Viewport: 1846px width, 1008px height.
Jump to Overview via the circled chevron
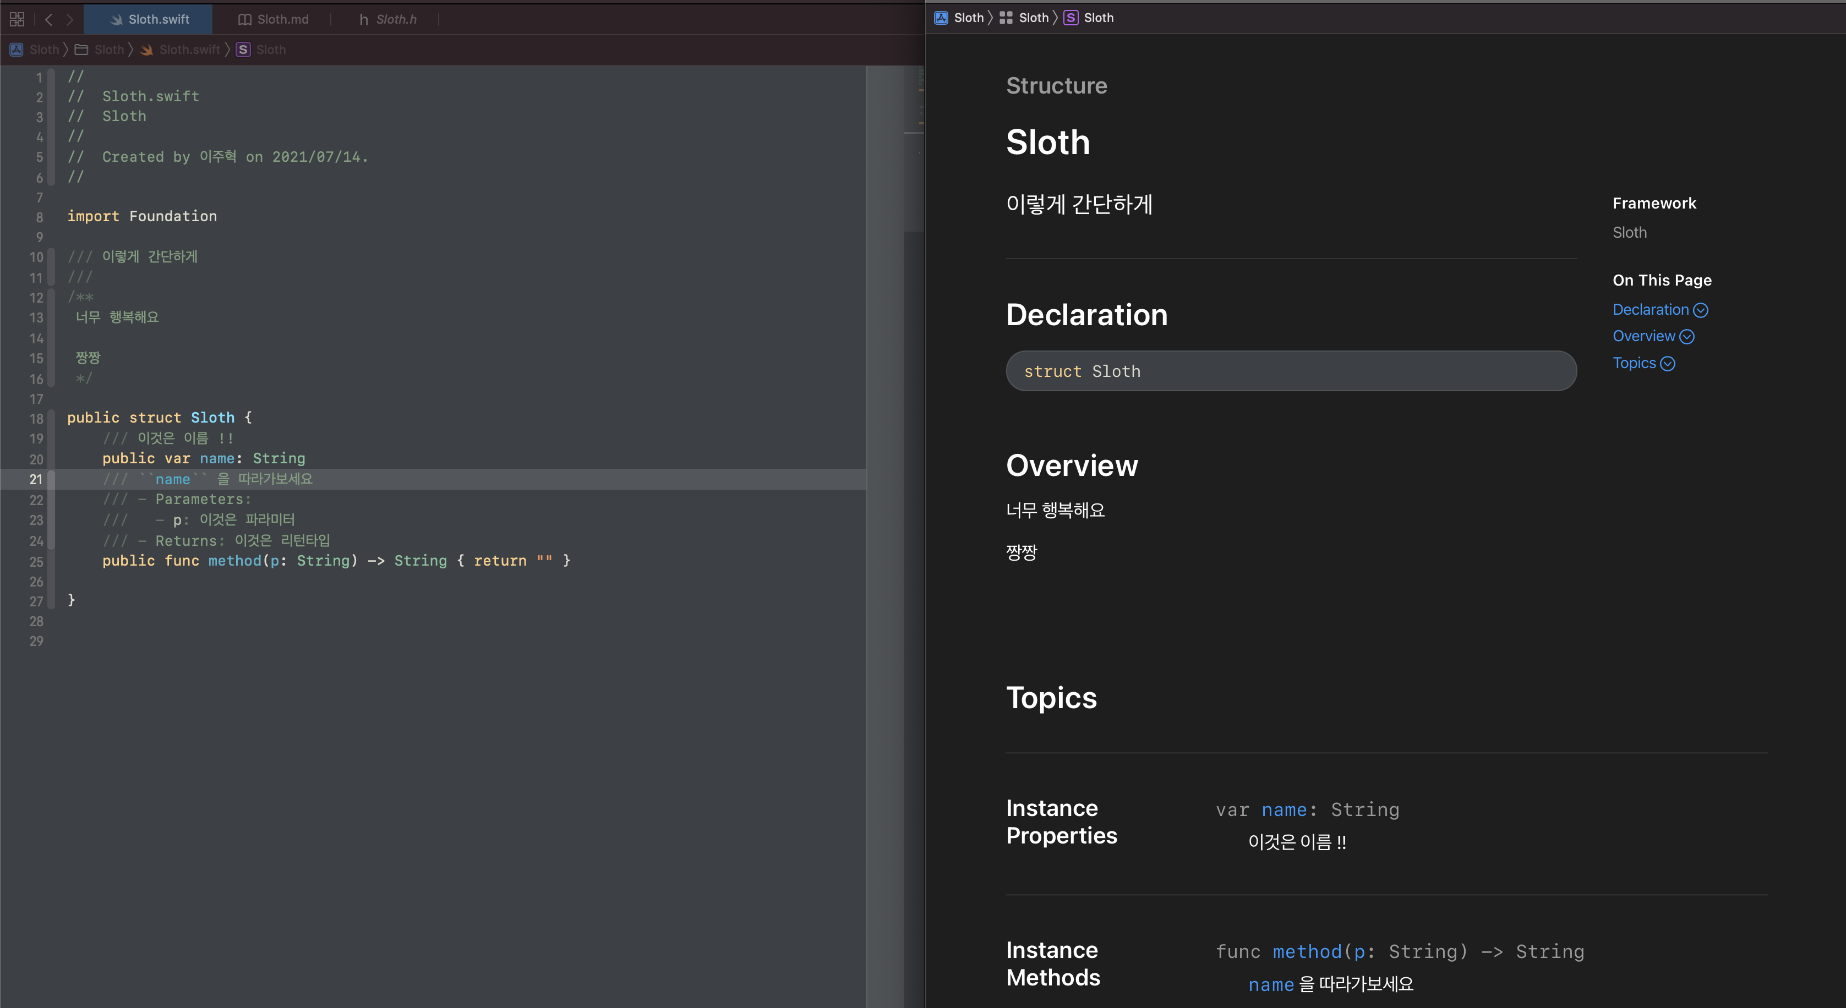point(1687,337)
